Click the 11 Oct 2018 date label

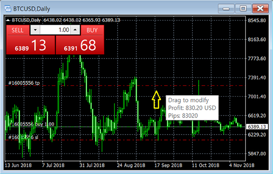[x=206, y=165]
